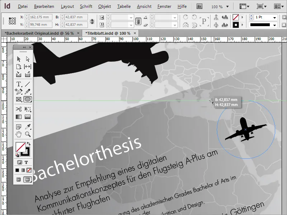Switch to Preview view mode
Viewport: 287px width, 215px height.
[x=28, y=180]
